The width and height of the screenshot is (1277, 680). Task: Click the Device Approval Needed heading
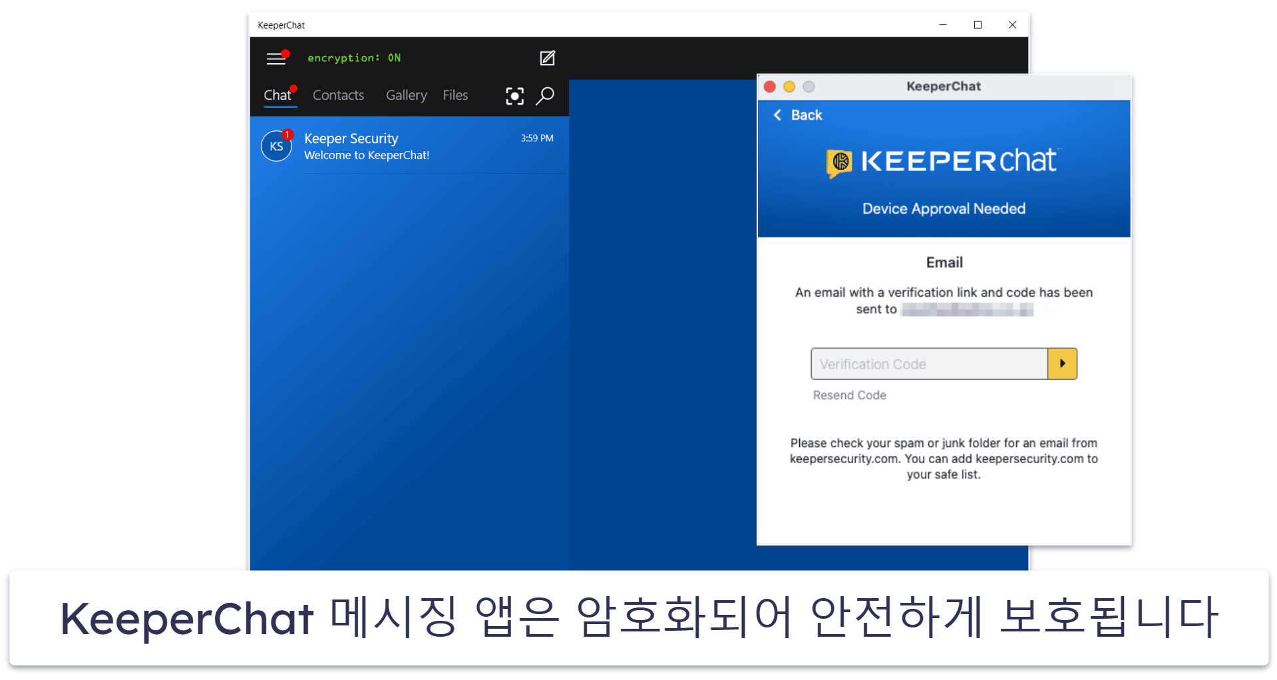point(944,209)
